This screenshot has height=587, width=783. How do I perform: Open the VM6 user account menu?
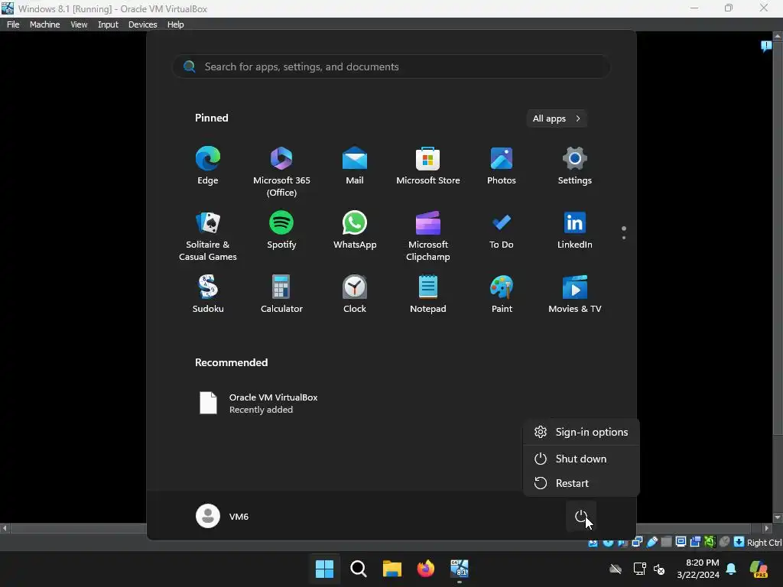tap(223, 516)
